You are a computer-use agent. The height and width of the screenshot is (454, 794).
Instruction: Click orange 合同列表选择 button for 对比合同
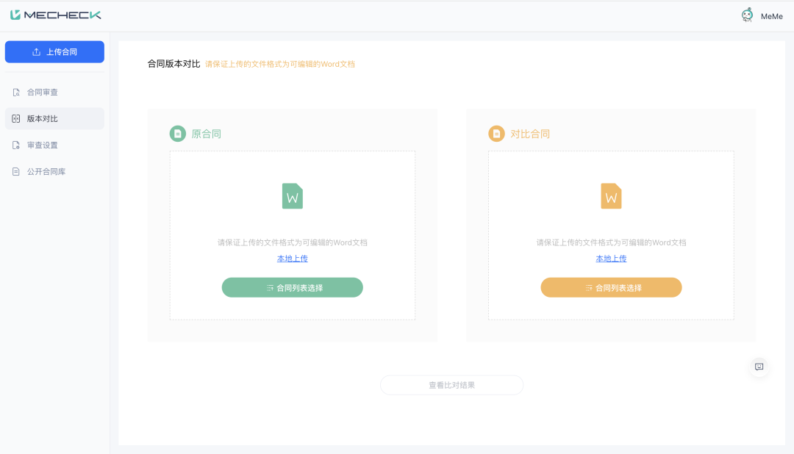pos(611,288)
